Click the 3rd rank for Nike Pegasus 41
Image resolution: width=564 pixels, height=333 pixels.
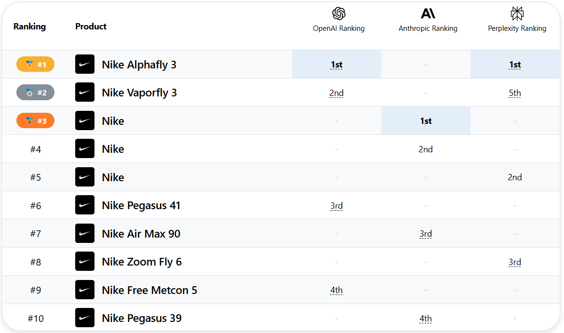336,206
